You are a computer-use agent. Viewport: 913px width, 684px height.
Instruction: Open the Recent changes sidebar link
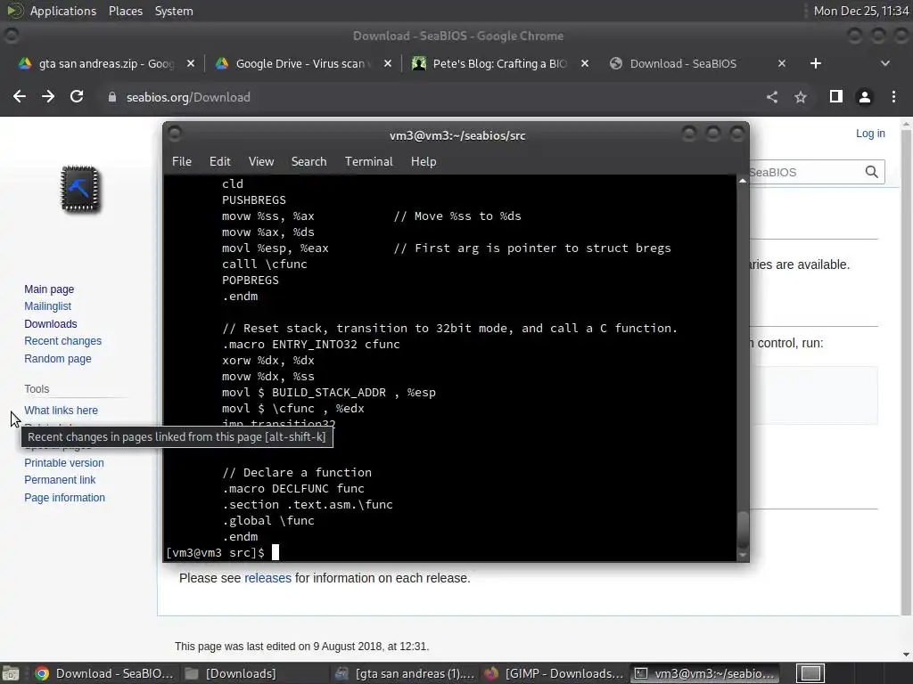click(63, 341)
